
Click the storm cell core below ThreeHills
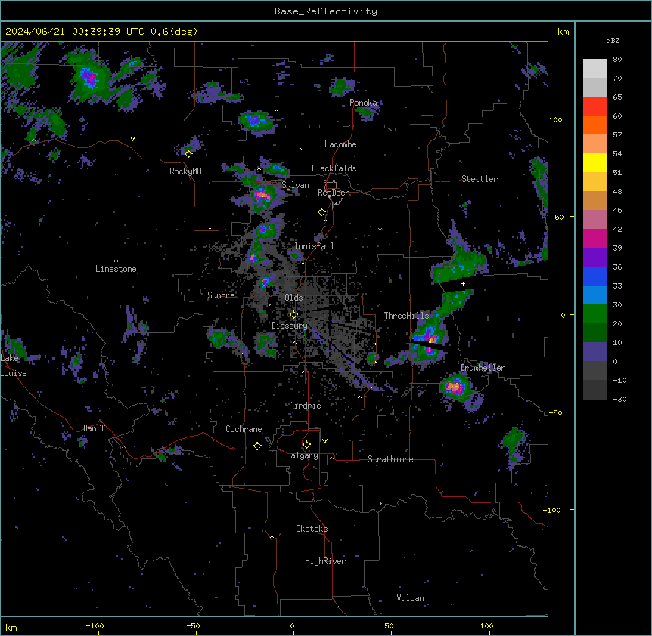(431, 340)
